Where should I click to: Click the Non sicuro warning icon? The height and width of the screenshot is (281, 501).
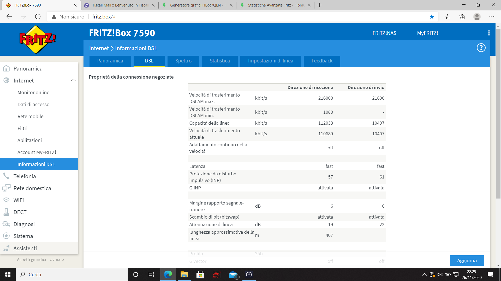[54, 17]
